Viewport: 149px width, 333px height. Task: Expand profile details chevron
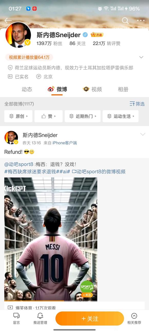[x=141, y=57]
